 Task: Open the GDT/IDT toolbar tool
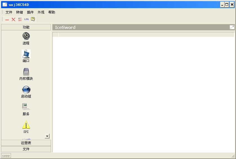pyautogui.click(x=20, y=19)
